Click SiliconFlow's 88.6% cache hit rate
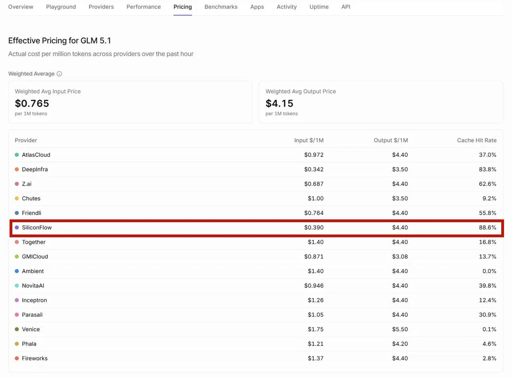 click(488, 228)
